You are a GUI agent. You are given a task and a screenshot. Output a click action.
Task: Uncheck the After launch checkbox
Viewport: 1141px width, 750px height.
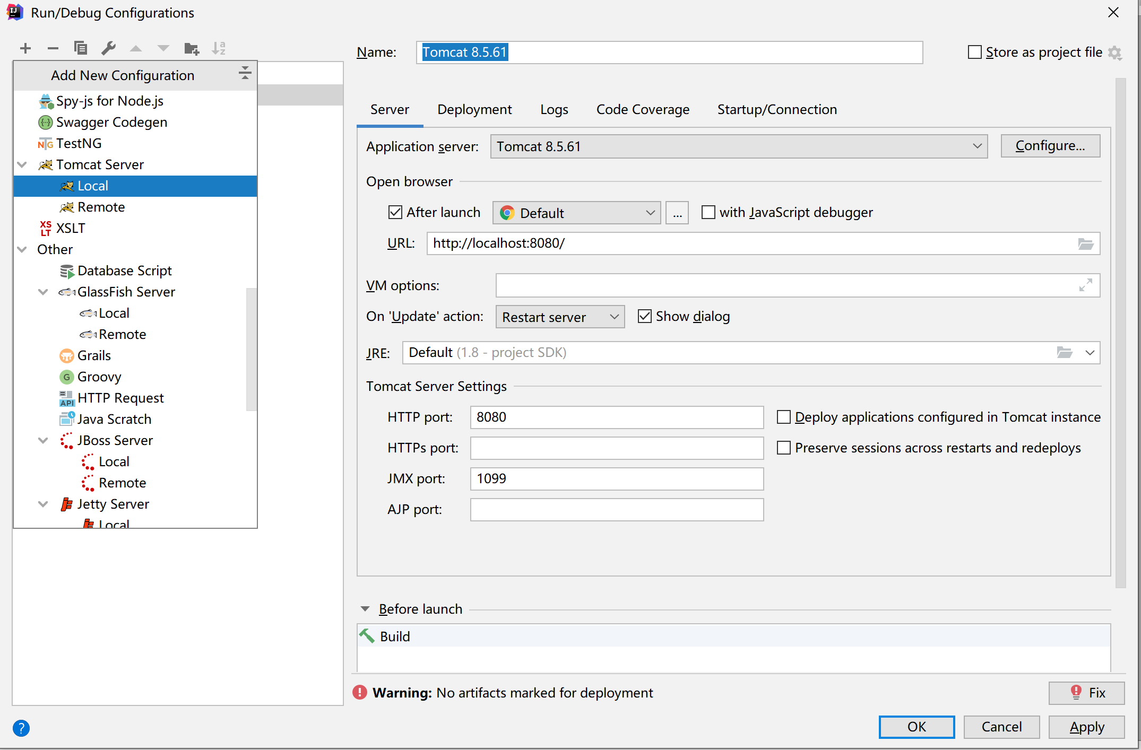pos(395,213)
